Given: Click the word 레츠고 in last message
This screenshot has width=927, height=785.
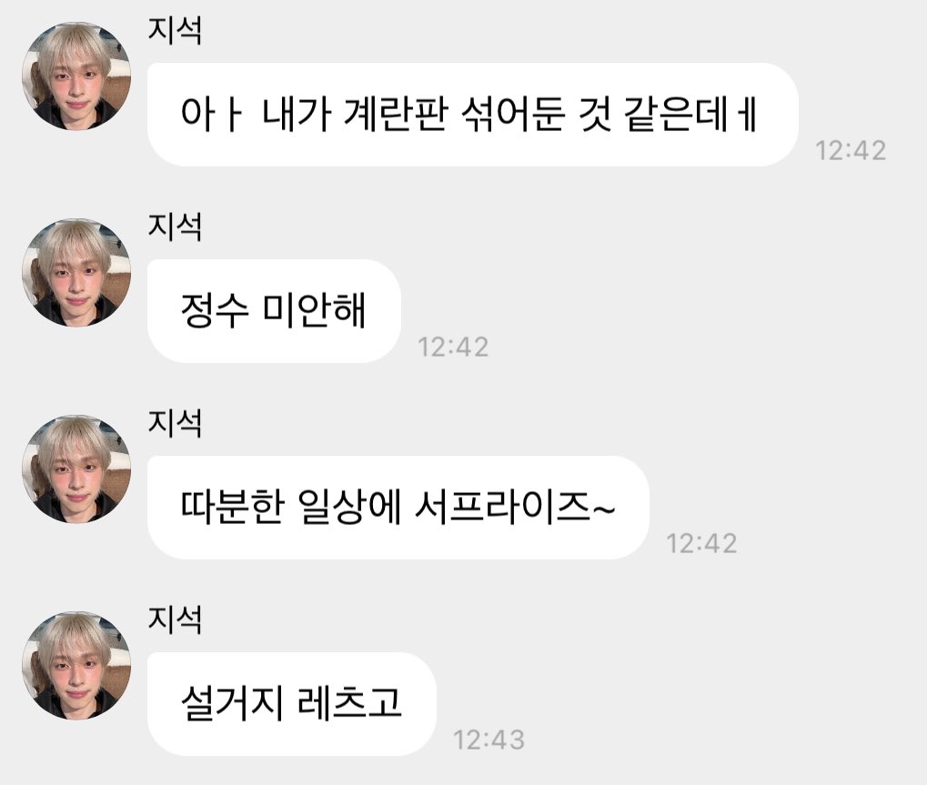Looking at the screenshot, I should tap(349, 703).
